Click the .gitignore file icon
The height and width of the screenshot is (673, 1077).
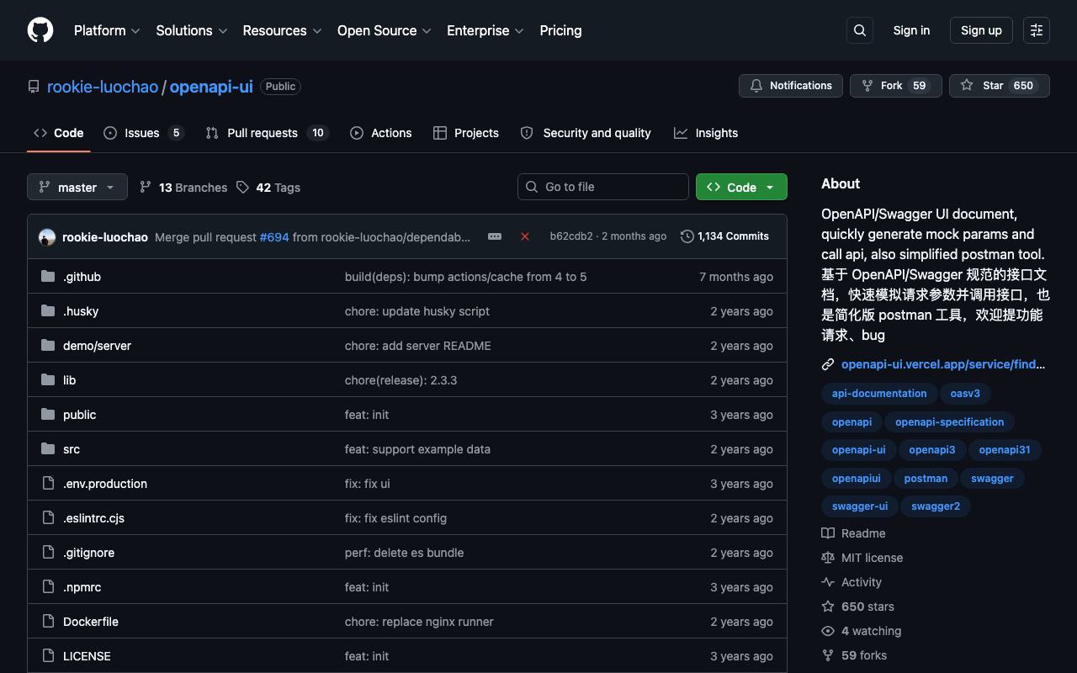pyautogui.click(x=48, y=553)
